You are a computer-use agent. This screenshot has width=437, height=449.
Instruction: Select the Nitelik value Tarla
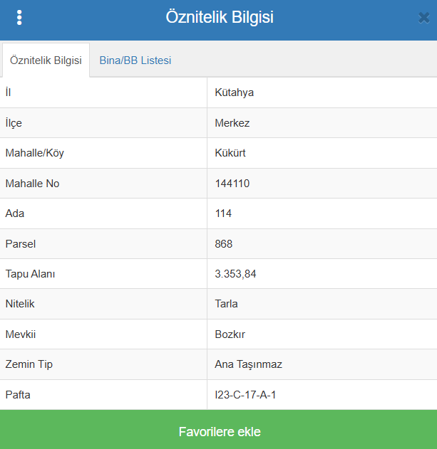pos(226,304)
